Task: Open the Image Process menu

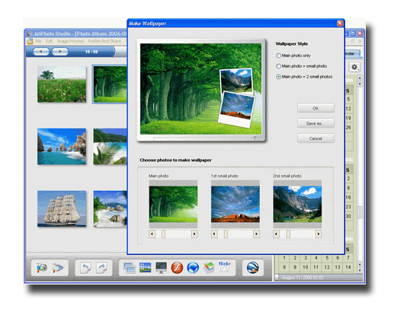Action: pos(70,41)
